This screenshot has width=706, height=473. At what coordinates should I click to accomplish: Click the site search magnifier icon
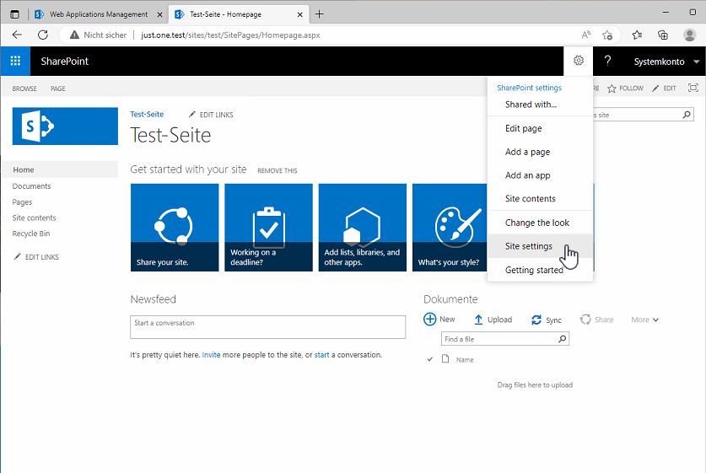[687, 115]
